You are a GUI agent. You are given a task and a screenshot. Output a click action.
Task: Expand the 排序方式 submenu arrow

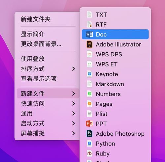74,69
